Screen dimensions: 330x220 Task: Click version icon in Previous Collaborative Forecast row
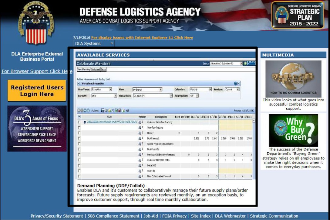tap(140, 155)
